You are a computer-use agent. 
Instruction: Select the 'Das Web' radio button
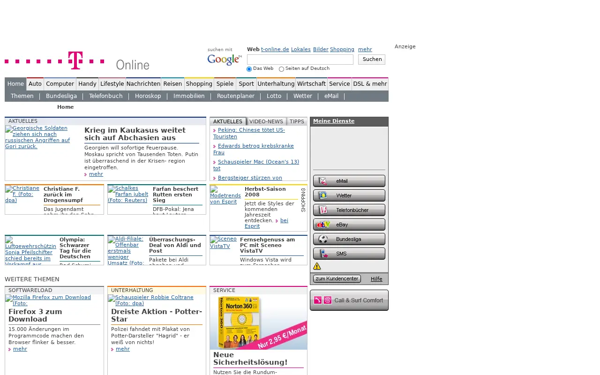(x=249, y=69)
